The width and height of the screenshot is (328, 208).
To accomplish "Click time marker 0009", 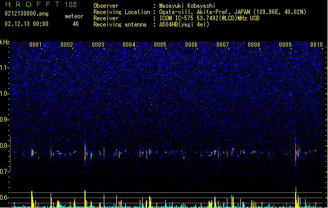I will (285, 44).
